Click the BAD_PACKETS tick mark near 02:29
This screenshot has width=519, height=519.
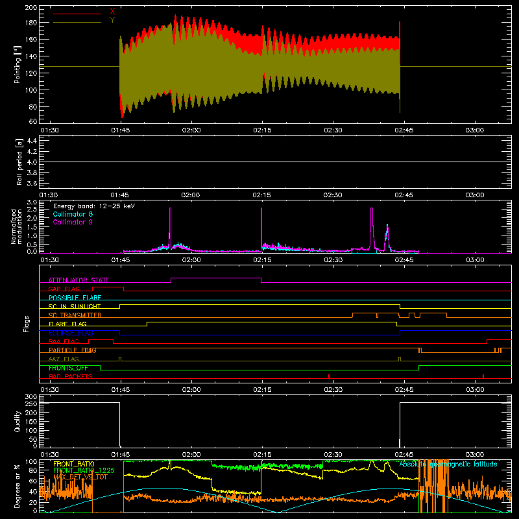pos(329,376)
